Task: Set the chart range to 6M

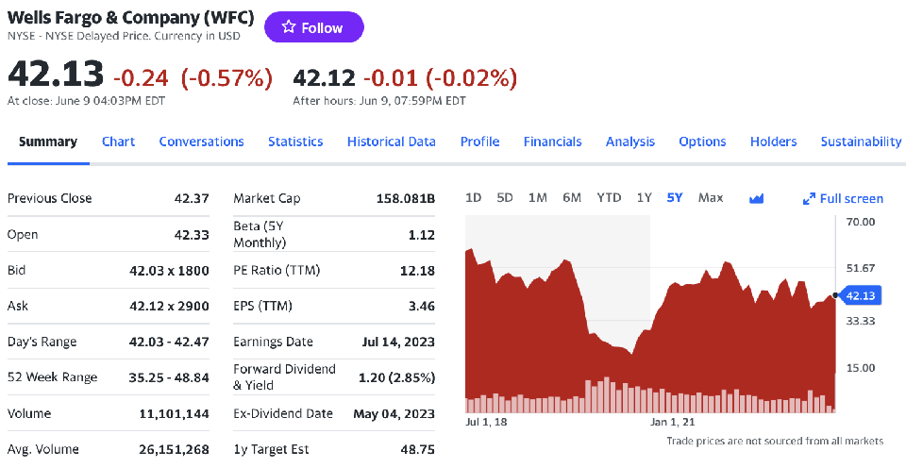Action: (572, 197)
